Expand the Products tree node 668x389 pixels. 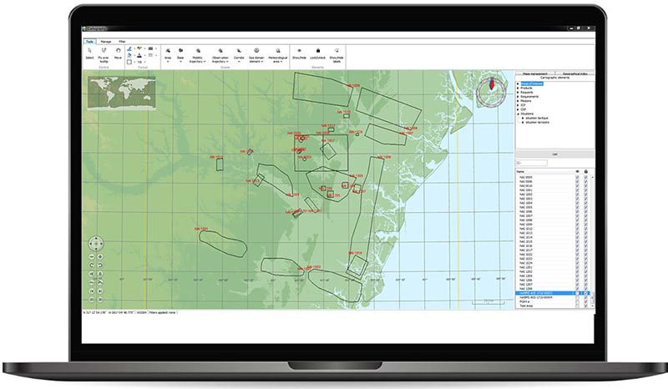(x=519, y=88)
